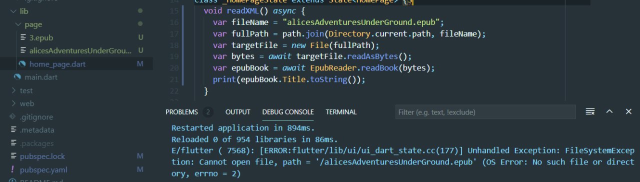Click the 'Restarted application in 894ms.' message
640x182 pixels.
pyautogui.click(x=243, y=127)
